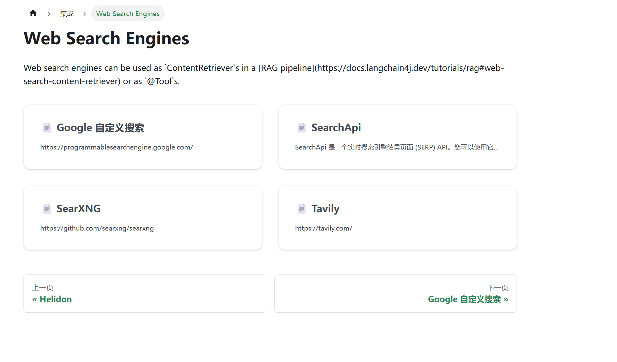Click the github.com/searxng/searxng description text
The image size is (617, 362).
pyautogui.click(x=97, y=228)
